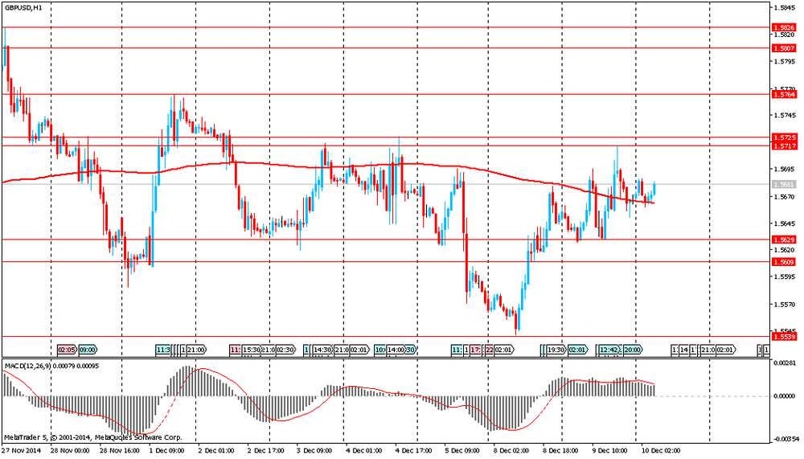Select the MACD(12,26,9) indicator label

pyautogui.click(x=31, y=366)
